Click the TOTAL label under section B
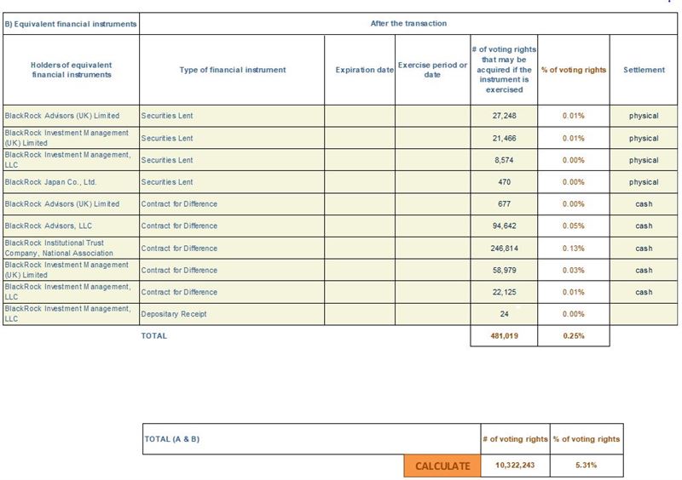The width and height of the screenshot is (682, 480). (x=154, y=336)
